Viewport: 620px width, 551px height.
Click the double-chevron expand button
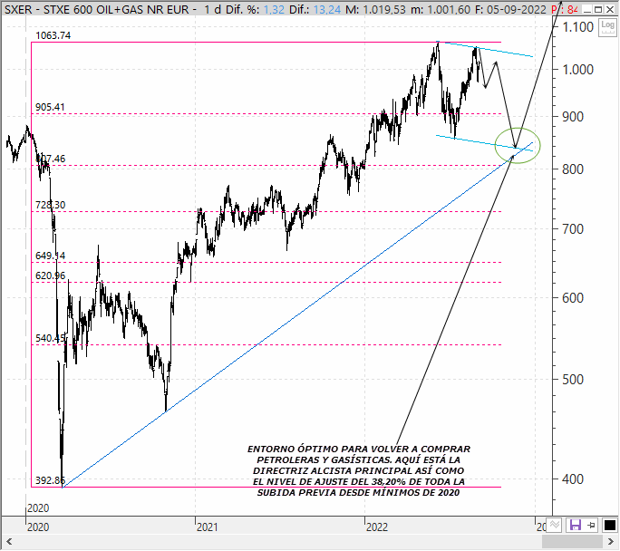555,526
